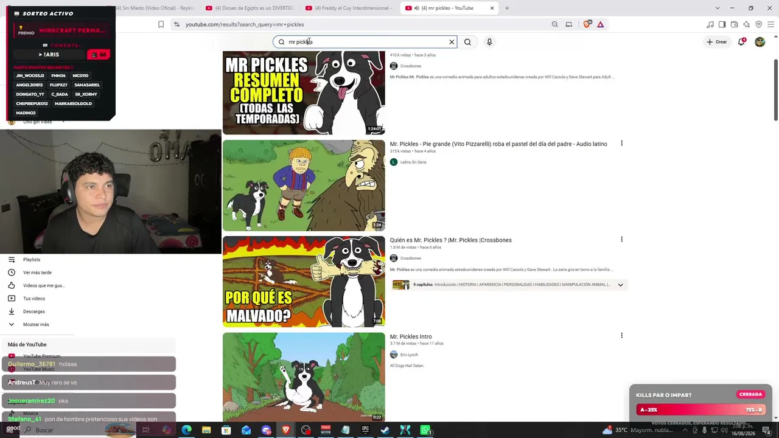Open 'Ver más tarde' in the sidebar

click(37, 273)
